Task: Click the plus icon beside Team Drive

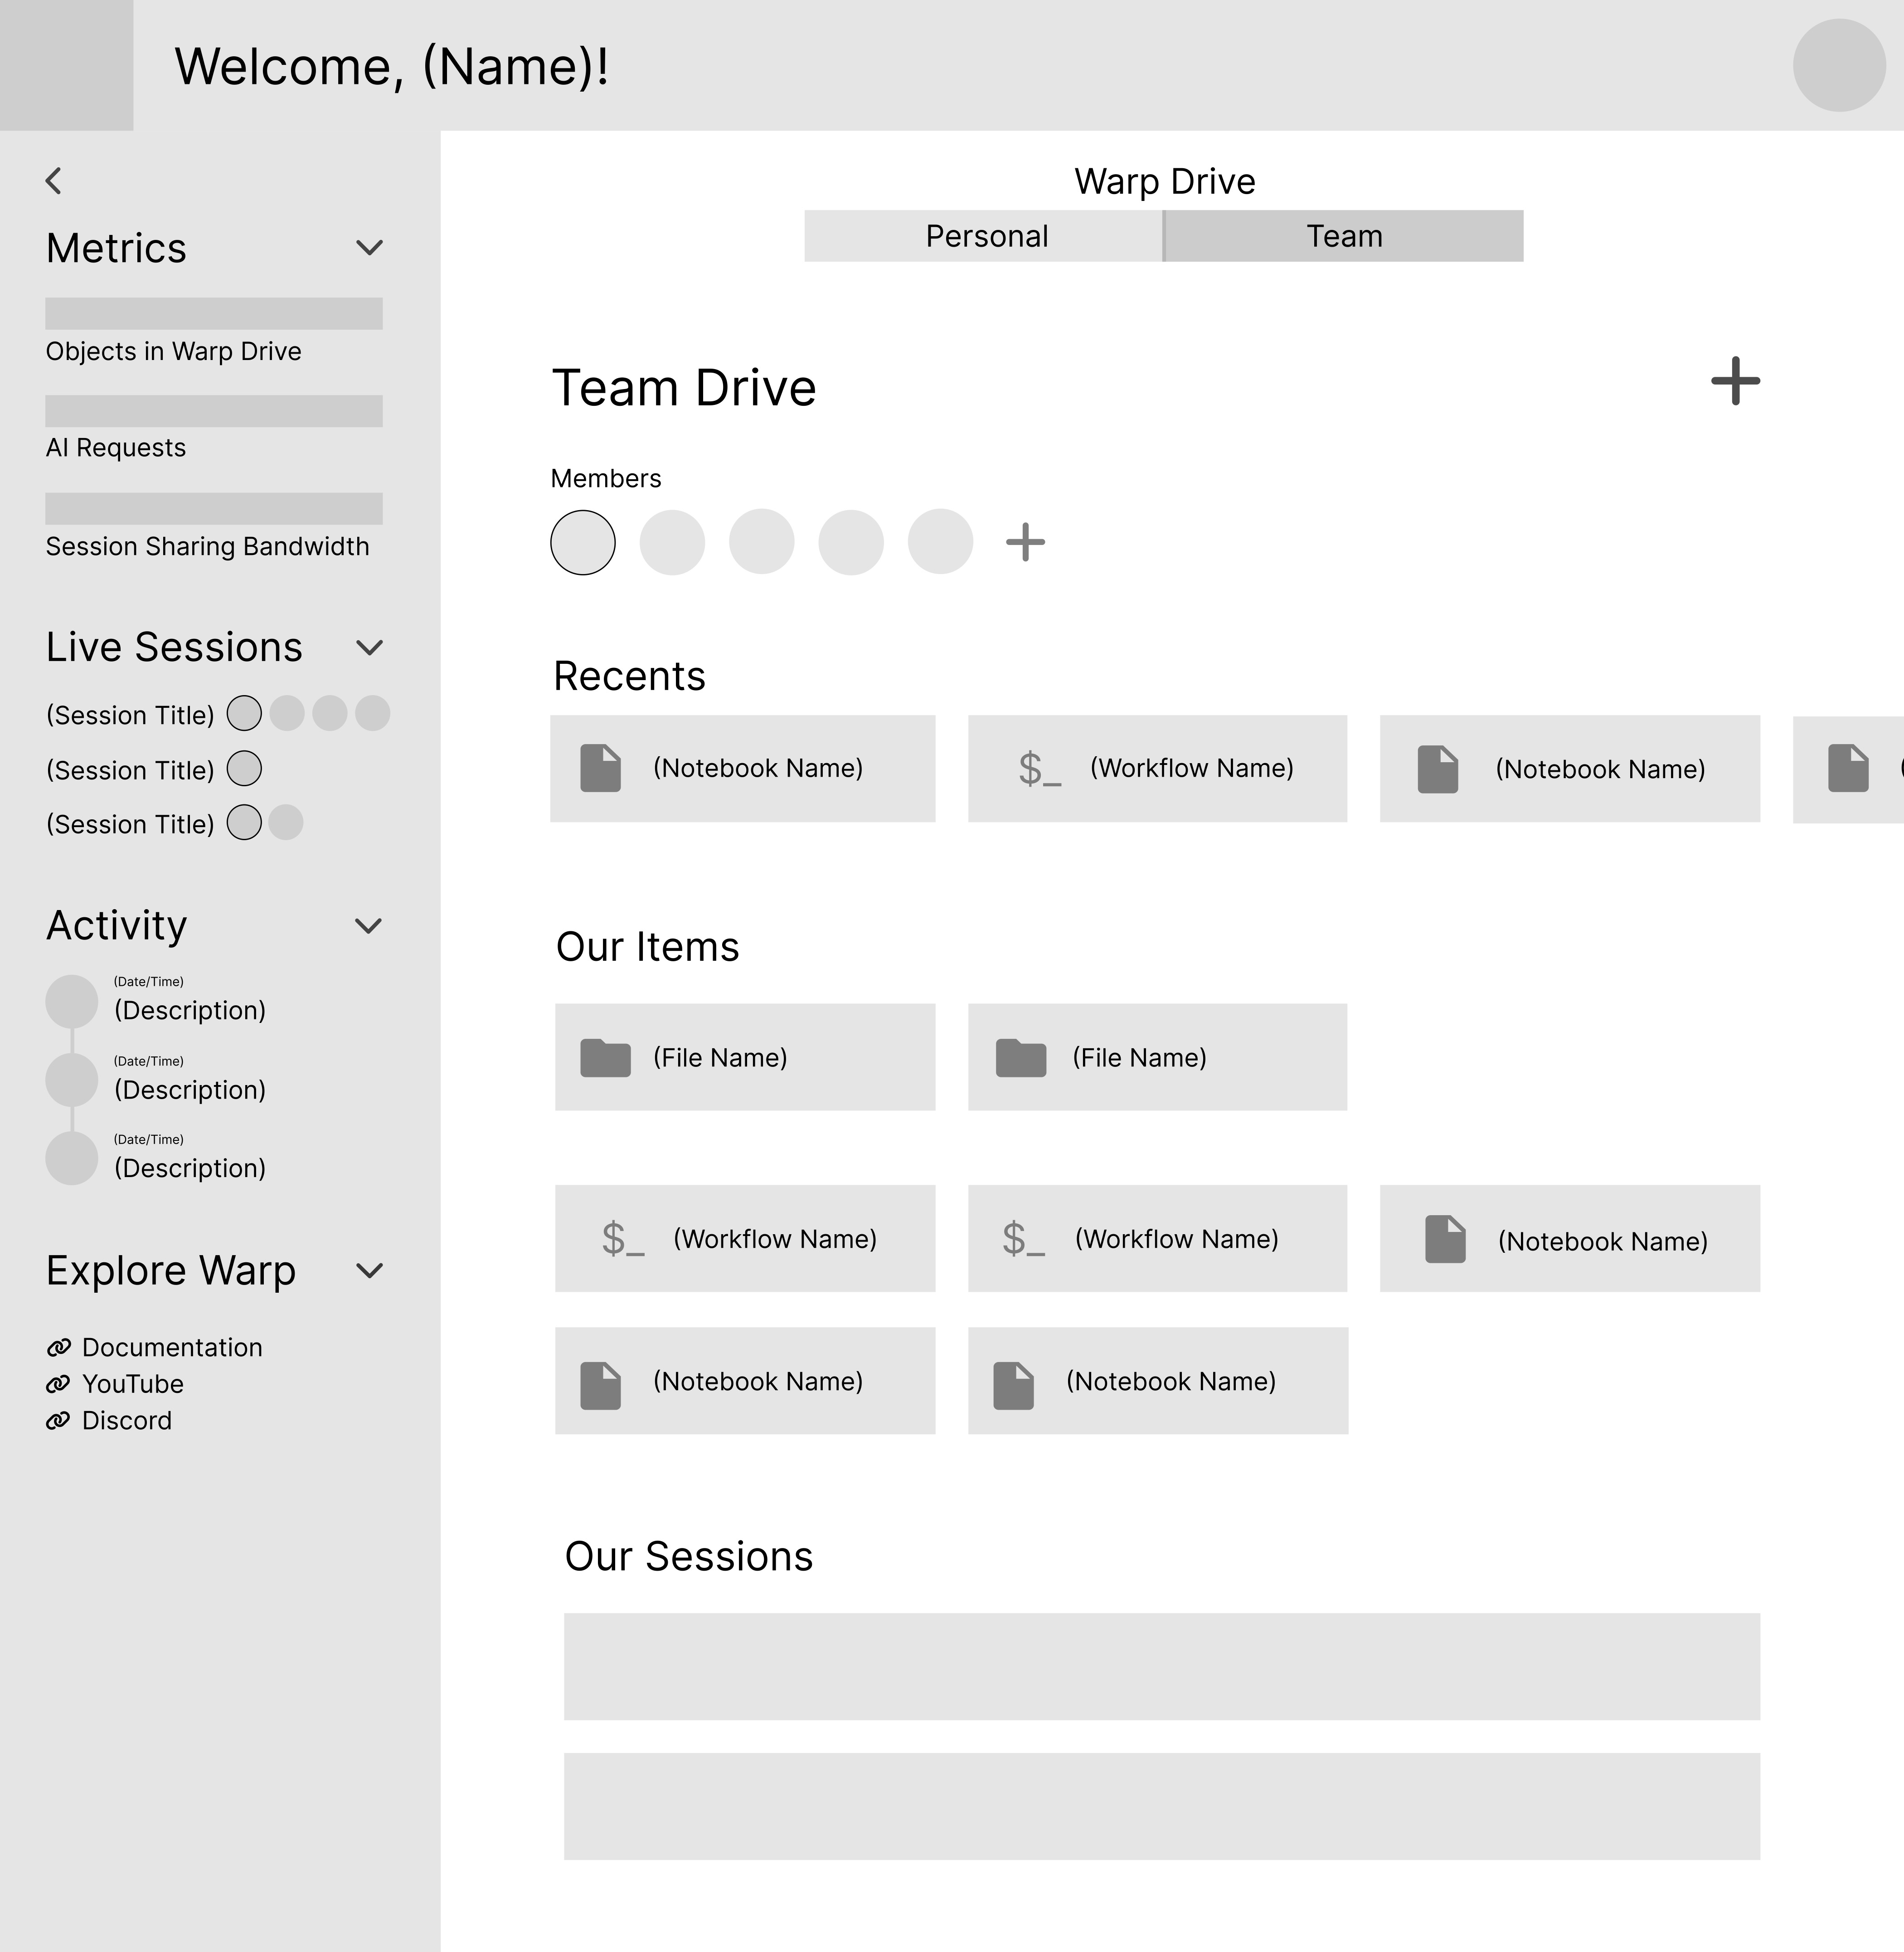Action: point(1735,381)
